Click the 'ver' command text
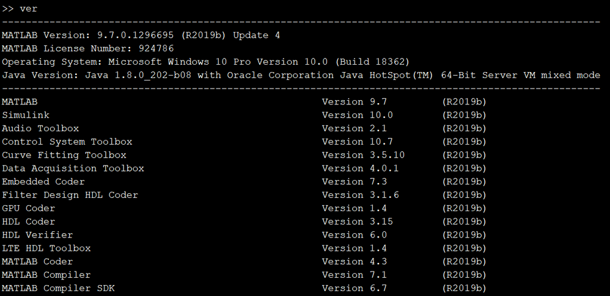Screen dimensions: 610x296 [x=29, y=9]
